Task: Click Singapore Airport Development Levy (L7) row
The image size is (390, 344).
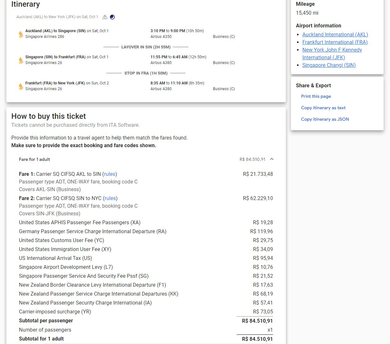Action: point(146,267)
